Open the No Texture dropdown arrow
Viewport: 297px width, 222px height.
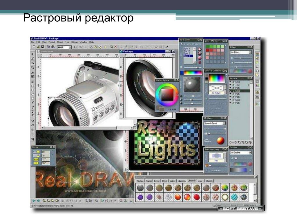coord(225,89)
